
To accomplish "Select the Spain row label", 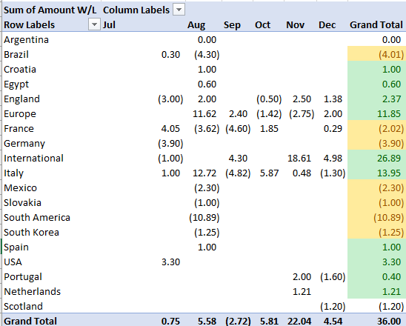I will point(16,247).
